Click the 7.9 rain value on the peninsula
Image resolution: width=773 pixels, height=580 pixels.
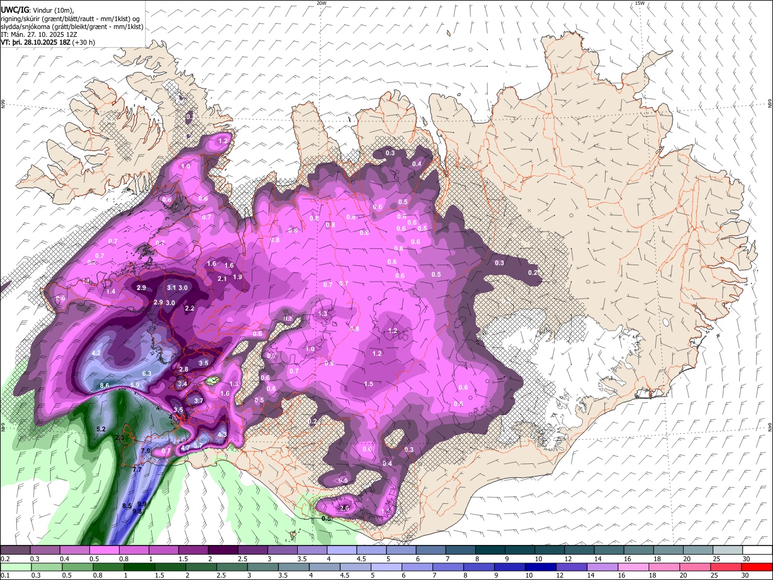point(146,451)
